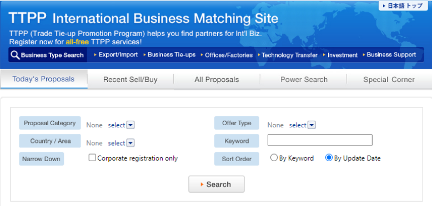Focus the Keyword text field
432x206 pixels.
(x=320, y=140)
